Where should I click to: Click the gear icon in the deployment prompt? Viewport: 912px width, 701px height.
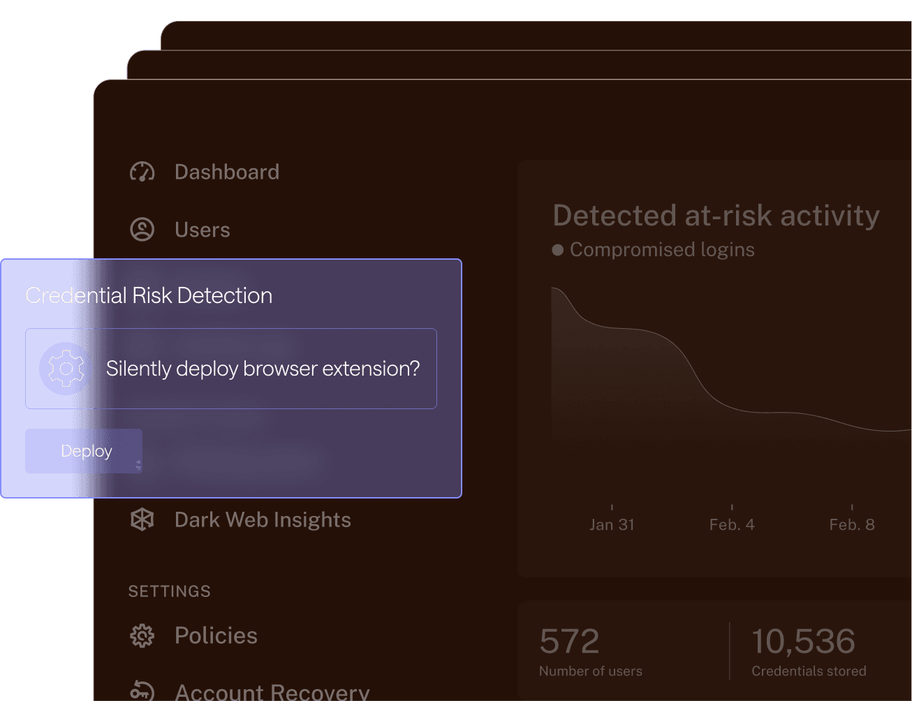(x=66, y=369)
